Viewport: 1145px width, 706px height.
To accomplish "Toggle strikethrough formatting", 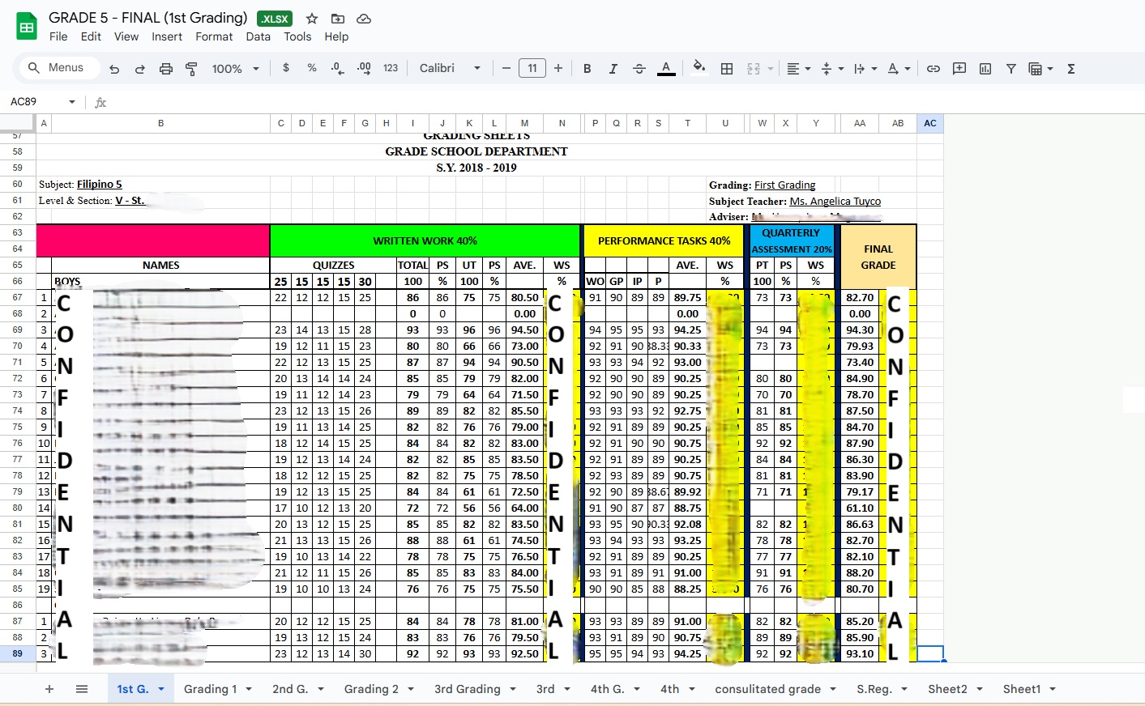I will point(639,69).
